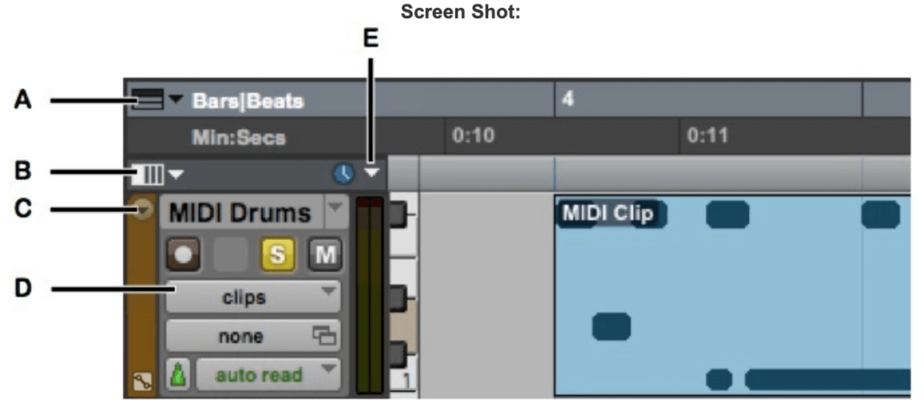
Task: Click the ruler view selector icon
Action: pos(148,100)
